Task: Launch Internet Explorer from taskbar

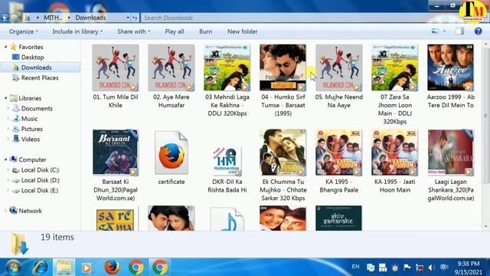Action: point(41,268)
